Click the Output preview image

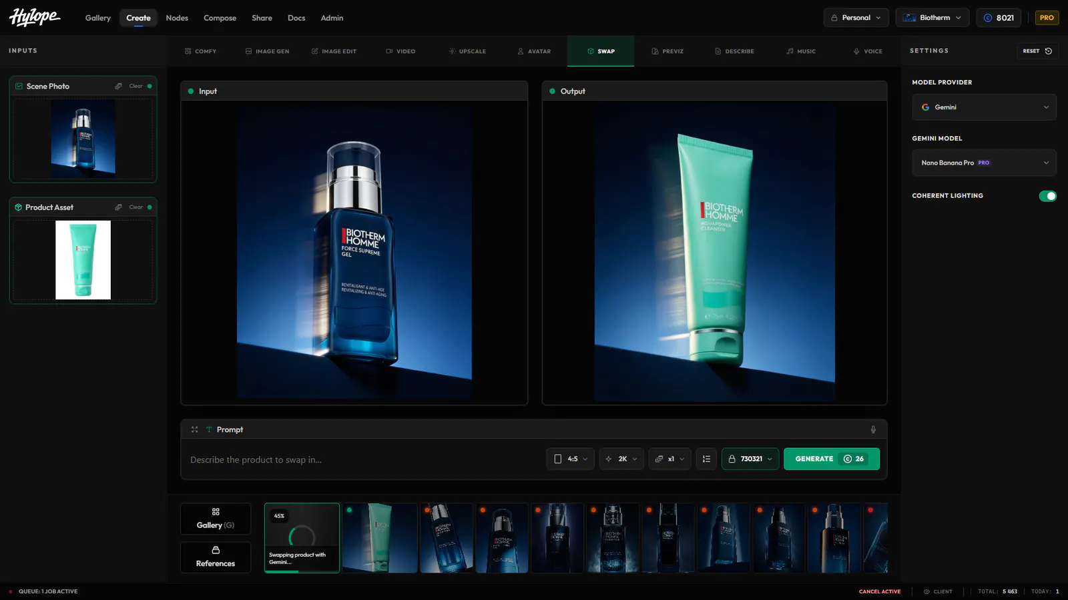coord(714,253)
